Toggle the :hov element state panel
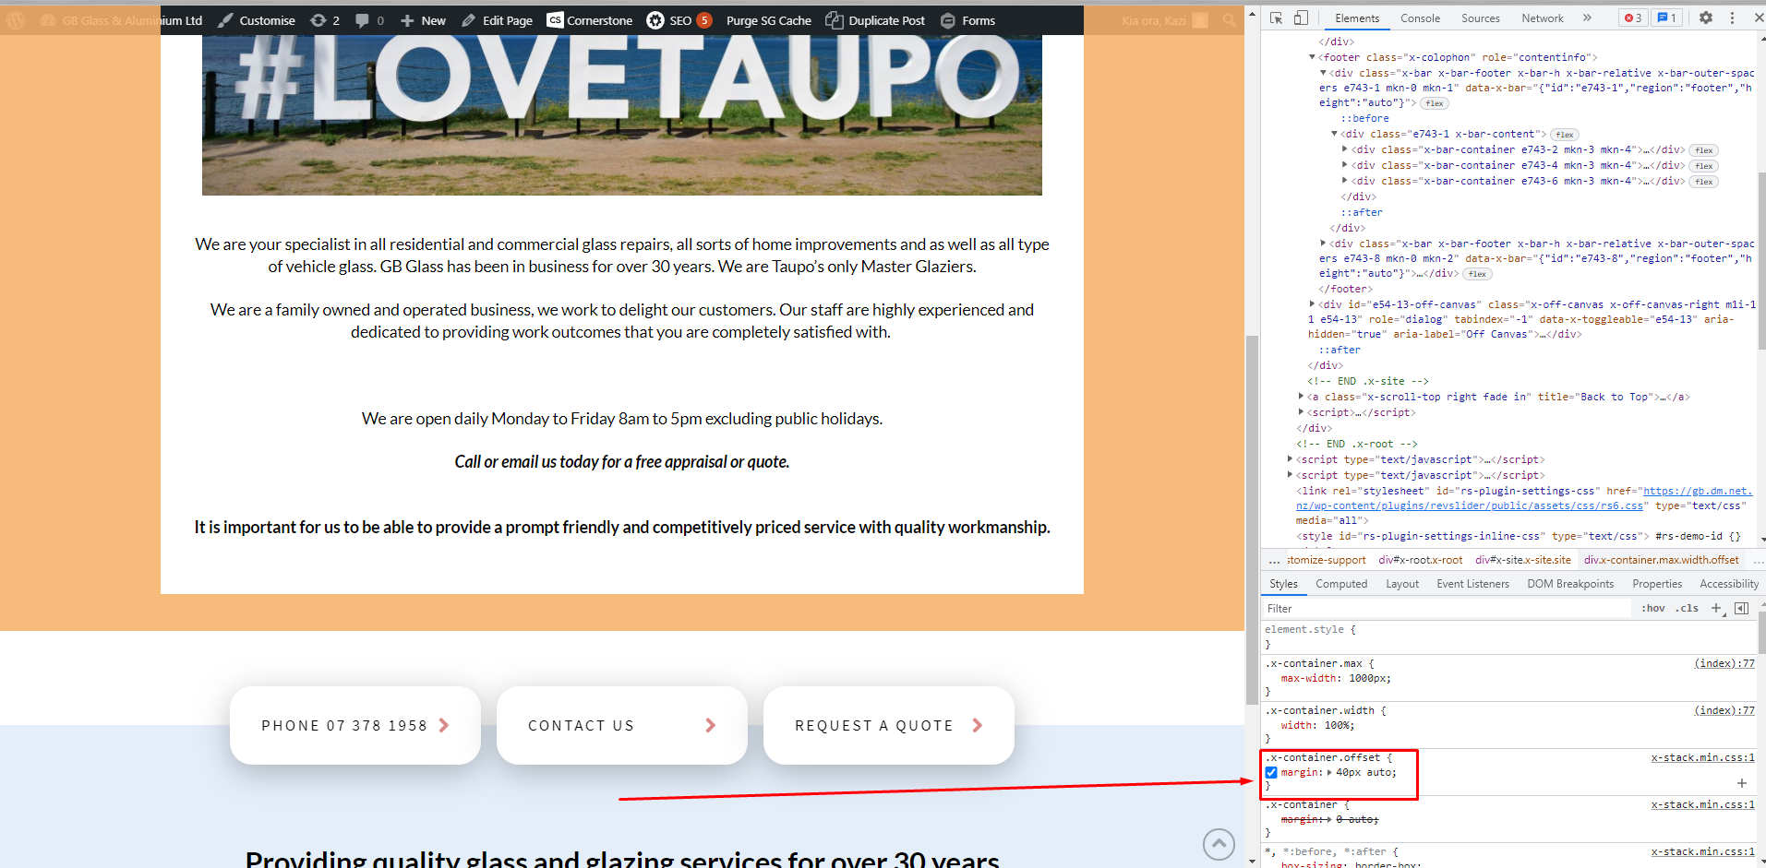Image resolution: width=1766 pixels, height=868 pixels. coord(1652,608)
